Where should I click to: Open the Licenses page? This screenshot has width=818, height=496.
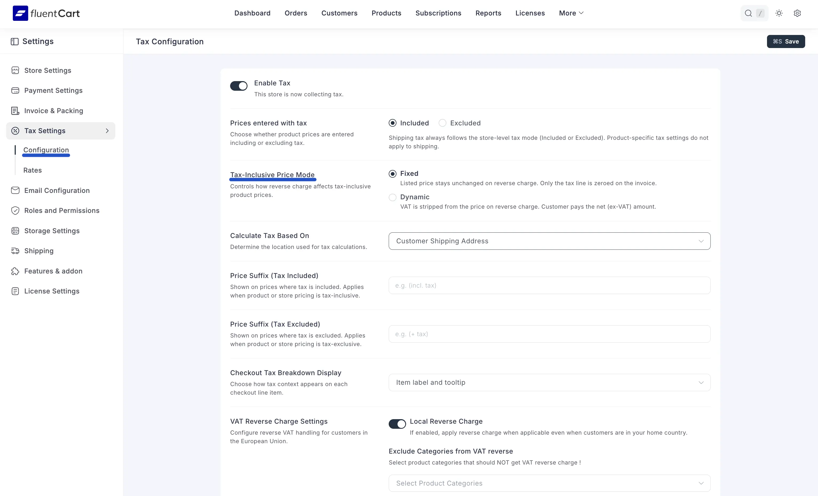pos(530,13)
